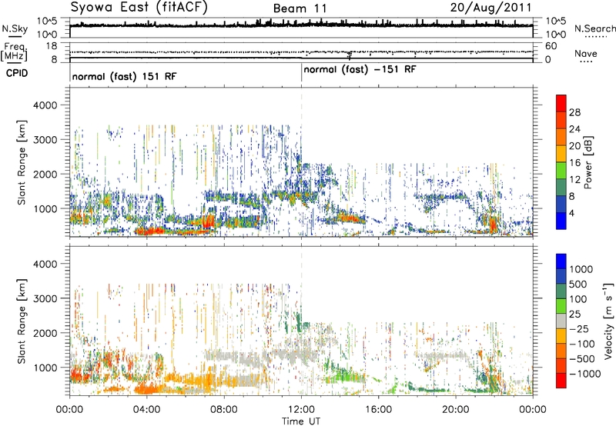
Task: Click the frequency dotted trace plot
Action: coord(301,52)
